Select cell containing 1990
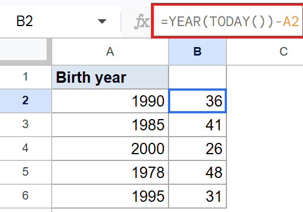Image resolution: width=303 pixels, height=212 pixels. tap(110, 101)
